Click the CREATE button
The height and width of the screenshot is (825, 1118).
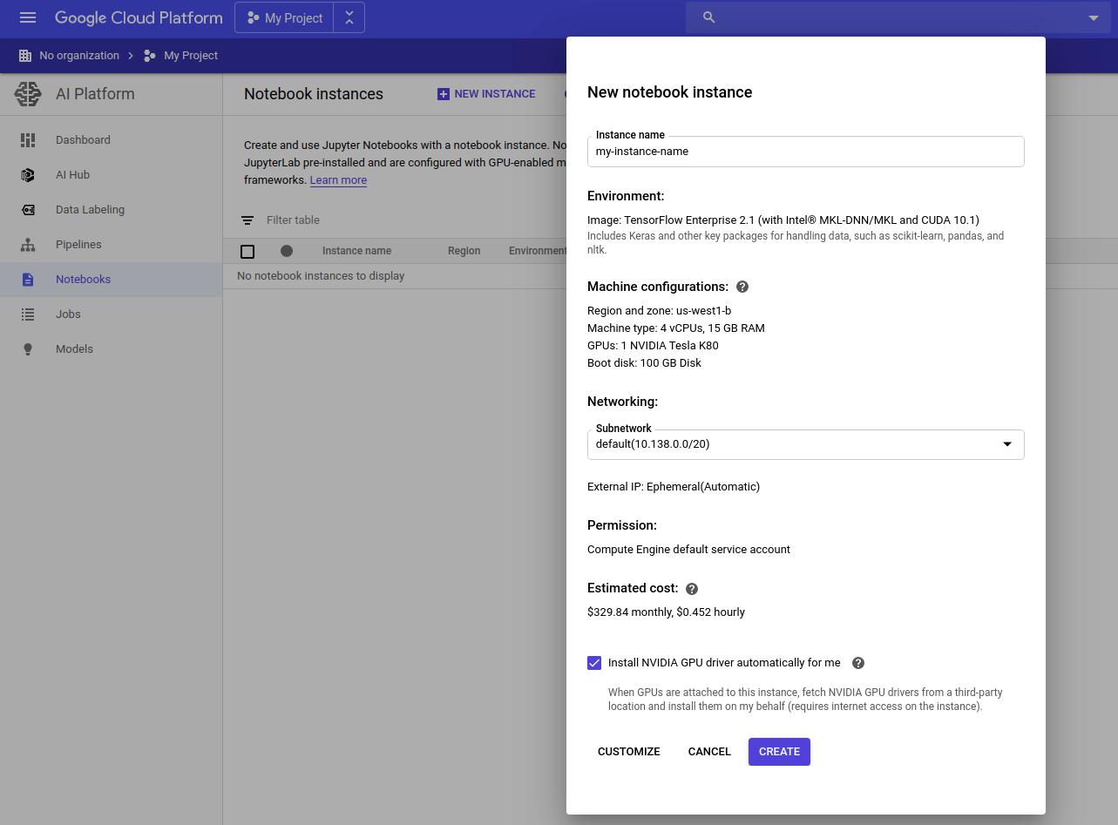(779, 752)
